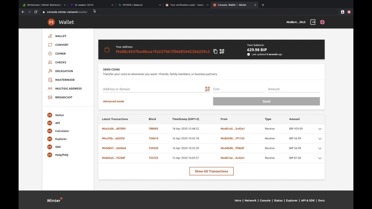Click the Wallet hand icon in sidebar
Screen dimensions: 372x209
click(50, 36)
